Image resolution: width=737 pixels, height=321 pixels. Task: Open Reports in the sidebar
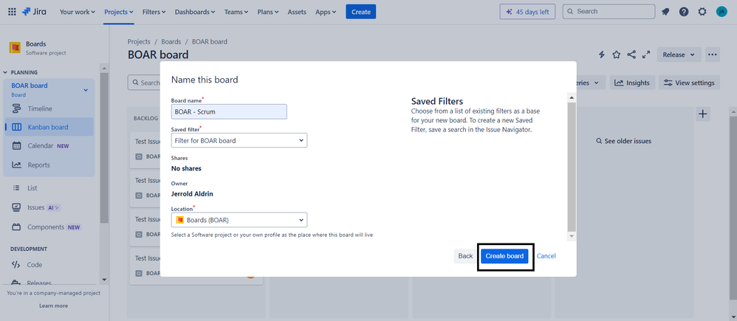49,165
